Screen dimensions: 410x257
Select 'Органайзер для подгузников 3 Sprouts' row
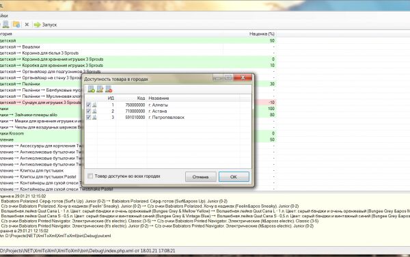138,72
